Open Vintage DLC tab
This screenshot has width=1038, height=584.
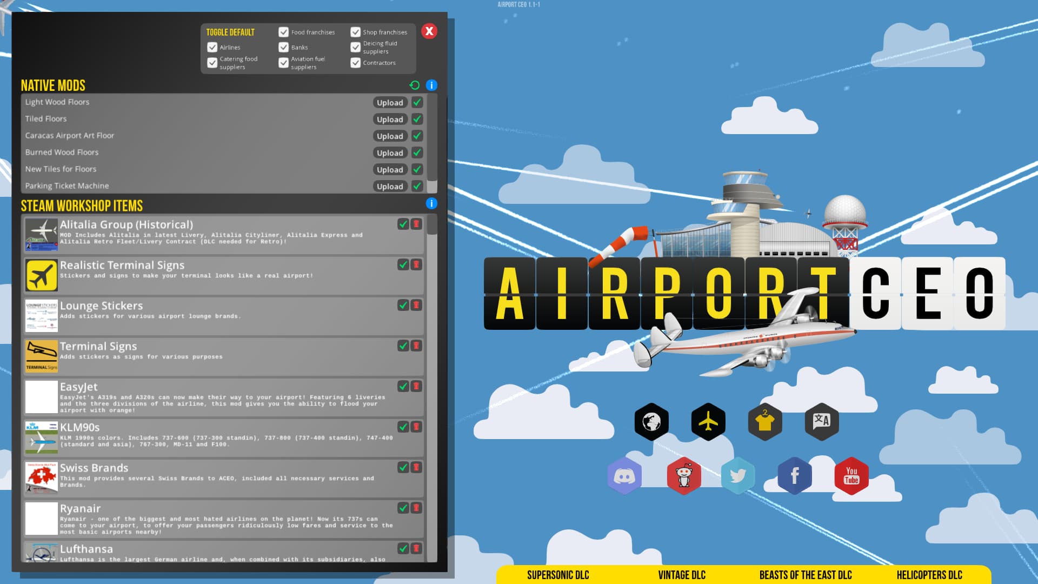(x=682, y=575)
